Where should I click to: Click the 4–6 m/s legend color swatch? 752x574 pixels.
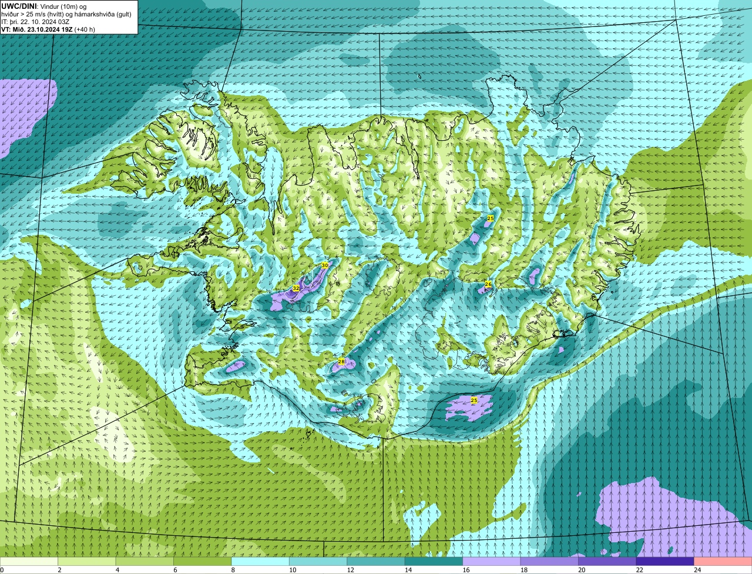[x=145, y=561]
